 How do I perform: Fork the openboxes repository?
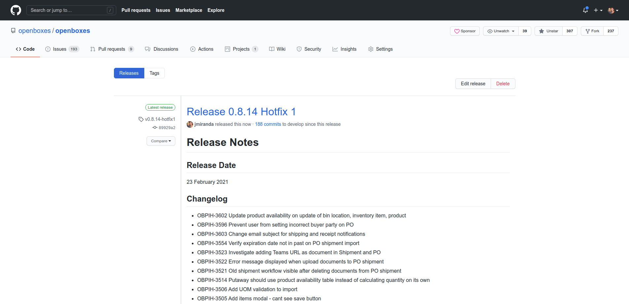pos(592,31)
